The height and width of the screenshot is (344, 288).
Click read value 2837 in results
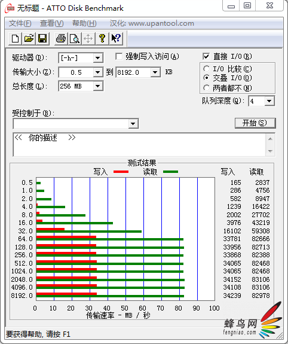(x=262, y=182)
